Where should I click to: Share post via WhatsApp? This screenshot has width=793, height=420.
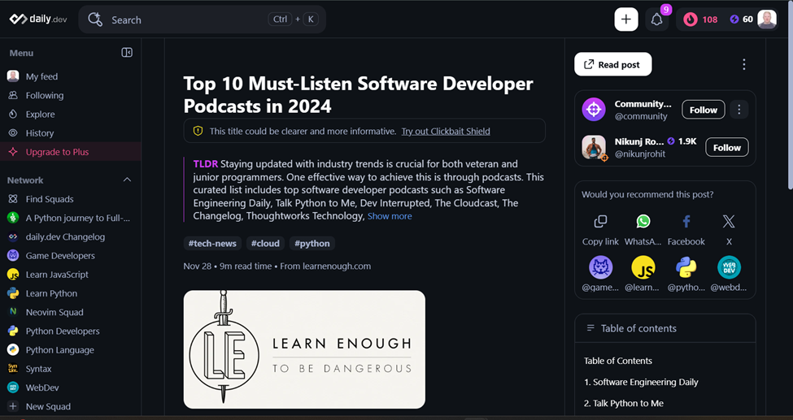tap(643, 230)
